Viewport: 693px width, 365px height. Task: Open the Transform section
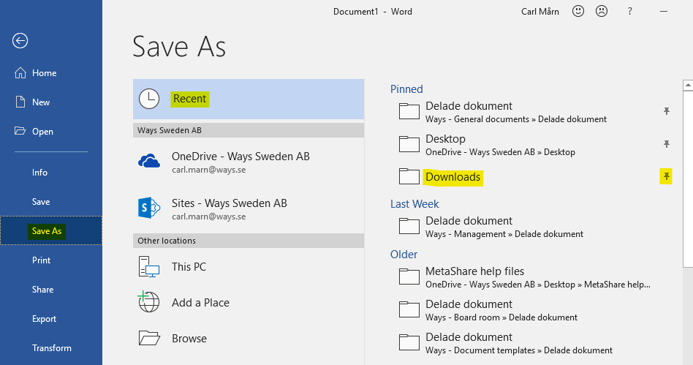(51, 347)
